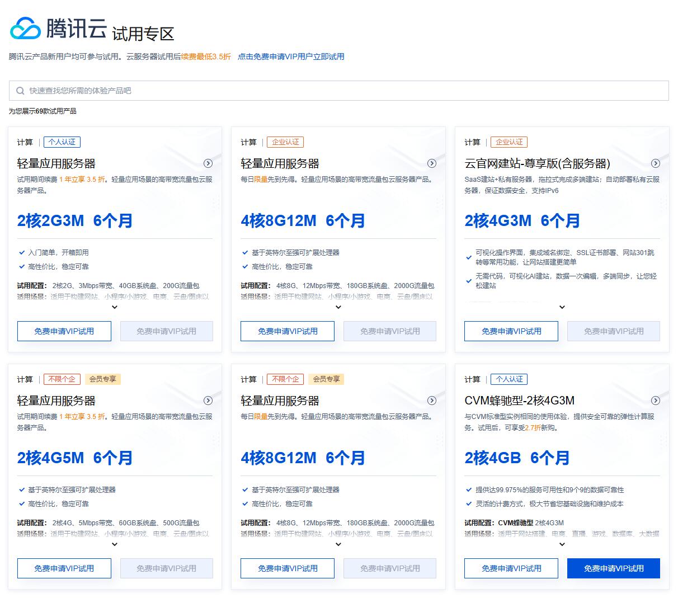Click 不限个企 tag on lower 4核8G12M card
Screen dimensions: 678x598
[285, 379]
